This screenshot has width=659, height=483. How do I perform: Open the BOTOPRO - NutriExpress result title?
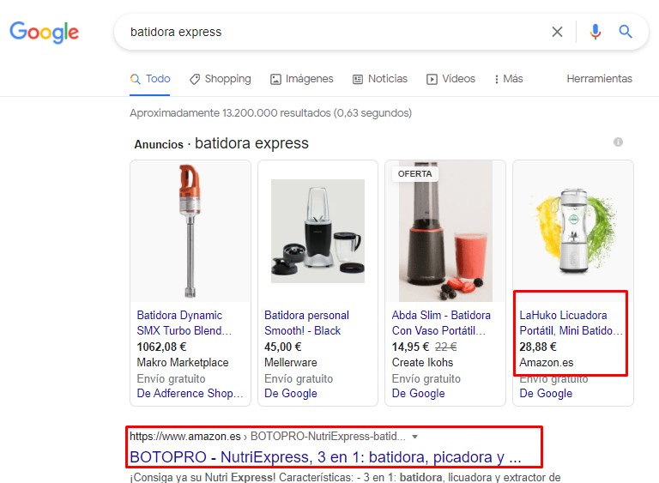pyautogui.click(x=326, y=457)
